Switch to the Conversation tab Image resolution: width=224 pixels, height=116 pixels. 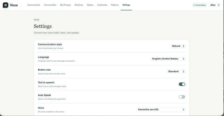[x=50, y=5]
